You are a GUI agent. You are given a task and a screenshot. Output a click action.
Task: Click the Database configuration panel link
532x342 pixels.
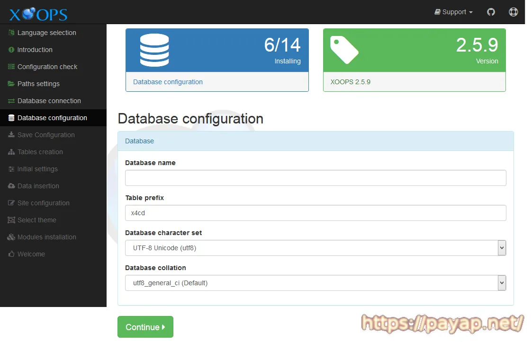[x=168, y=82]
